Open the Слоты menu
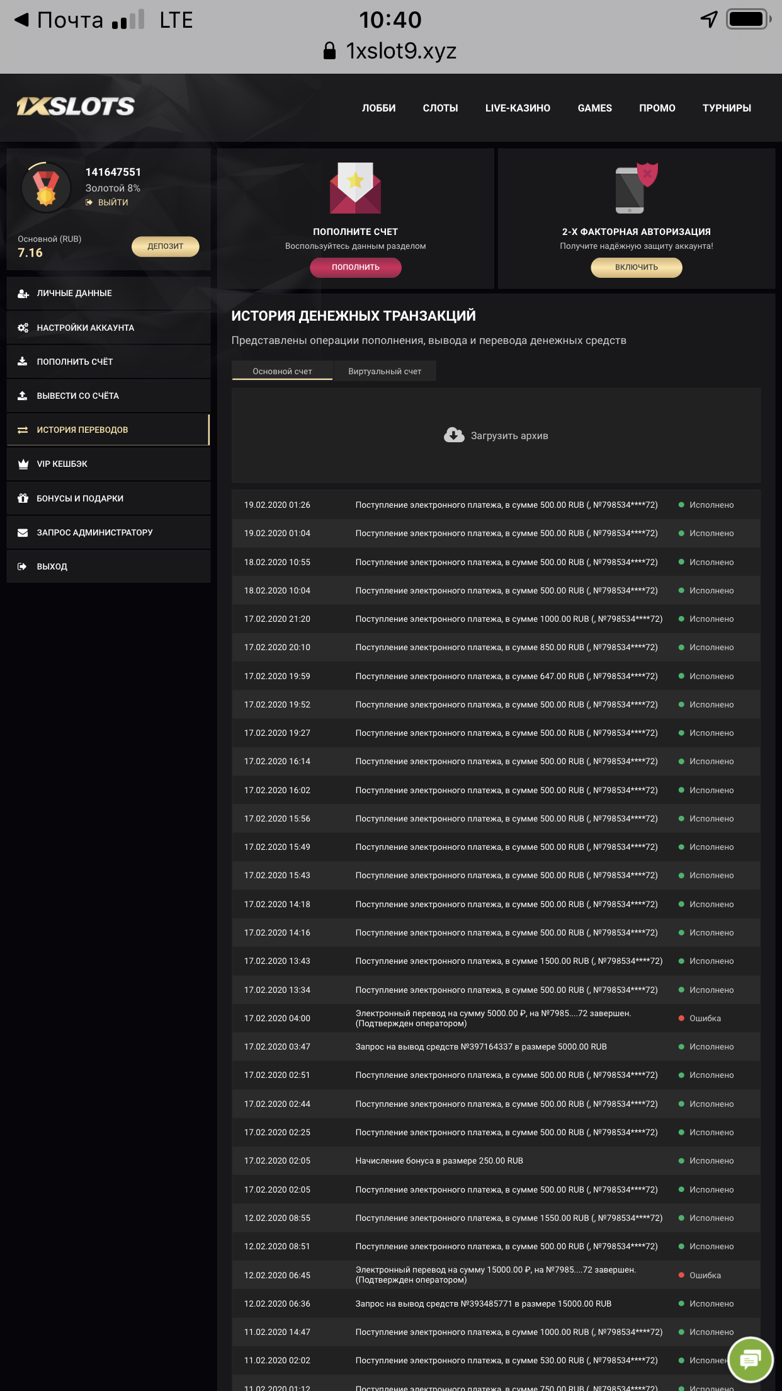The image size is (782, 1391). pos(440,108)
